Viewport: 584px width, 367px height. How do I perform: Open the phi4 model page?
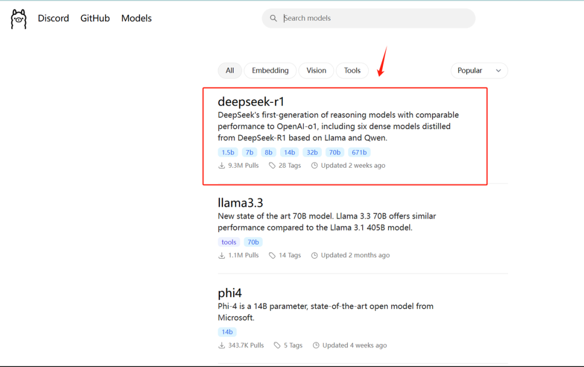[230, 293]
